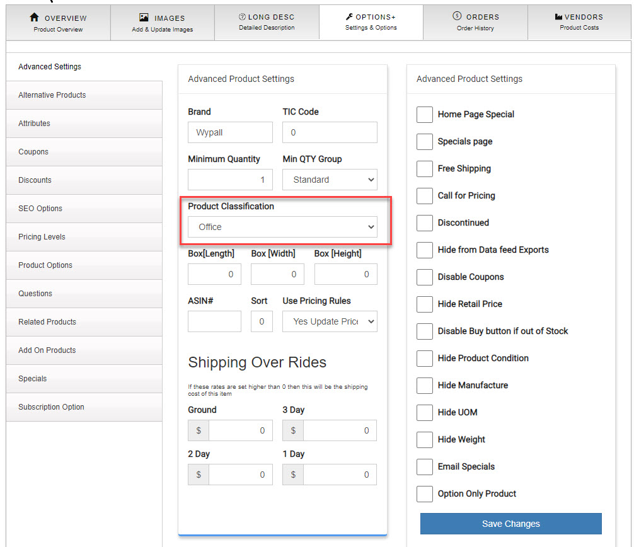This screenshot has width=634, height=547.
Task: Tick the Hide Retail Price checkbox
Action: (x=425, y=304)
